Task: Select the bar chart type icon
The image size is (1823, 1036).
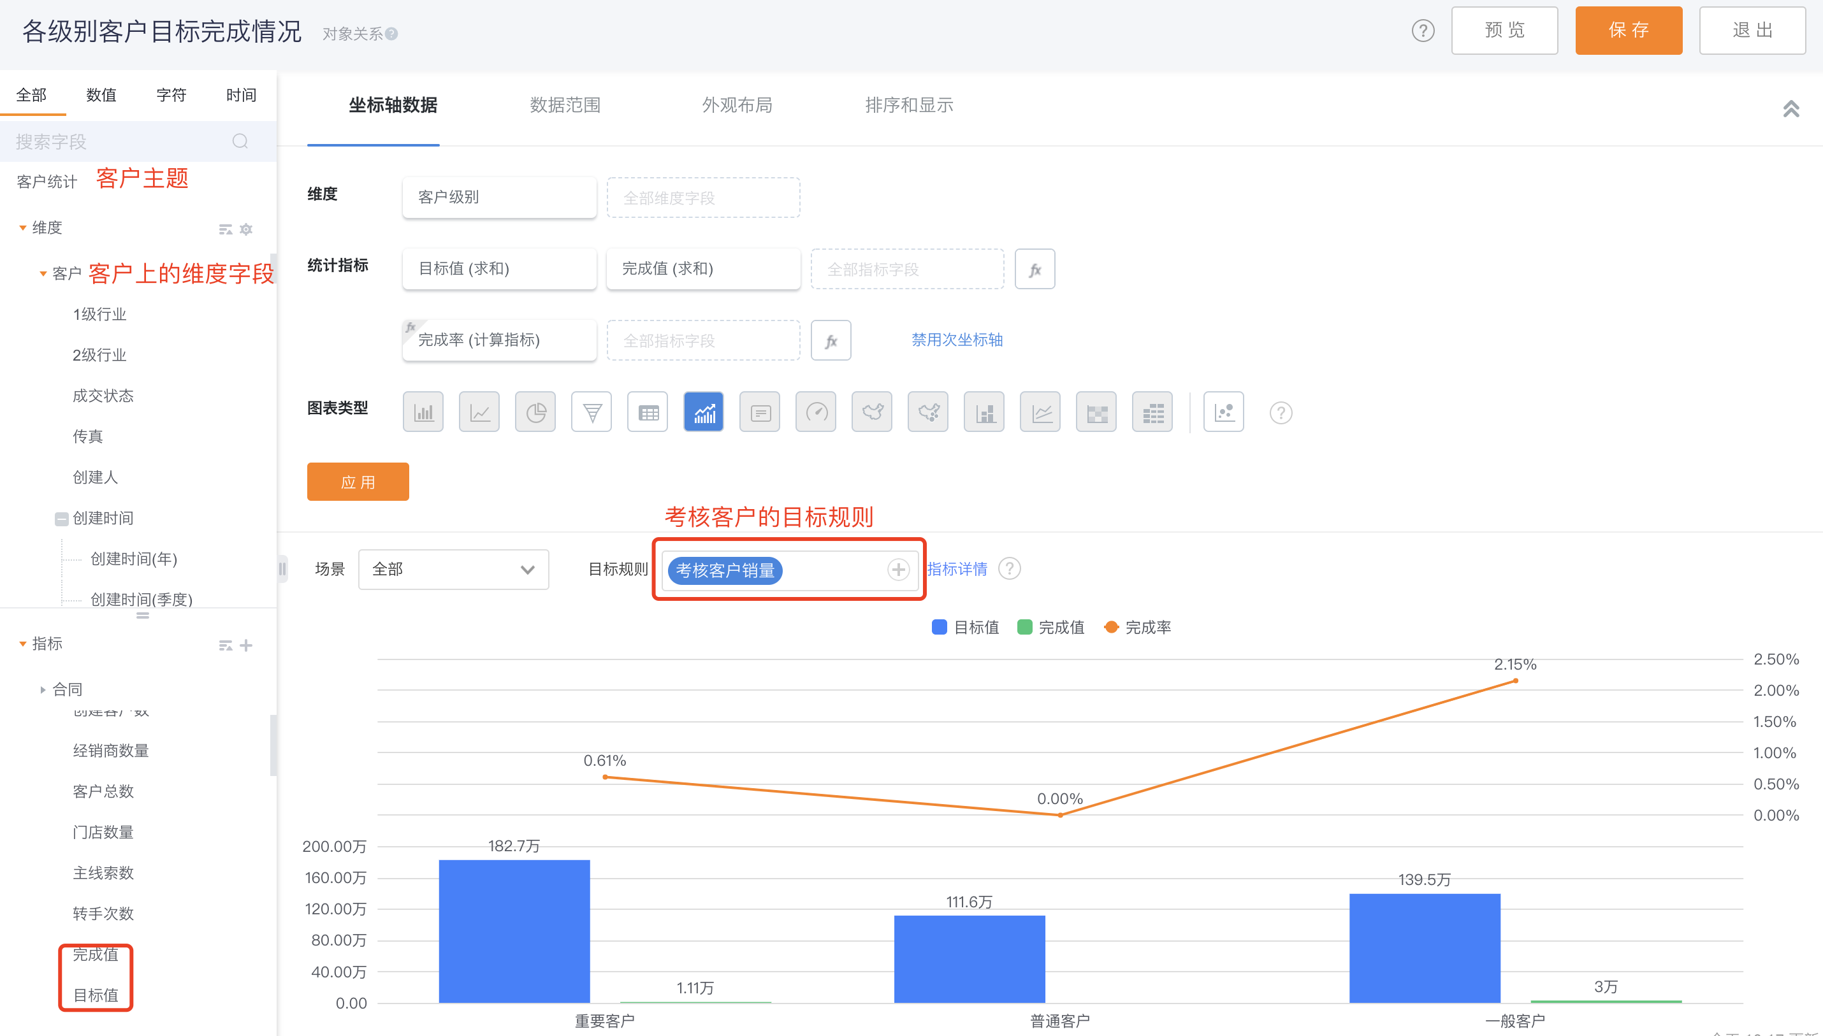Action: 423,412
